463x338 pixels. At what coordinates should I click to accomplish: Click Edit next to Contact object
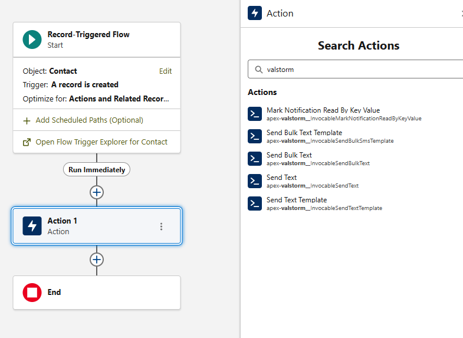(165, 71)
